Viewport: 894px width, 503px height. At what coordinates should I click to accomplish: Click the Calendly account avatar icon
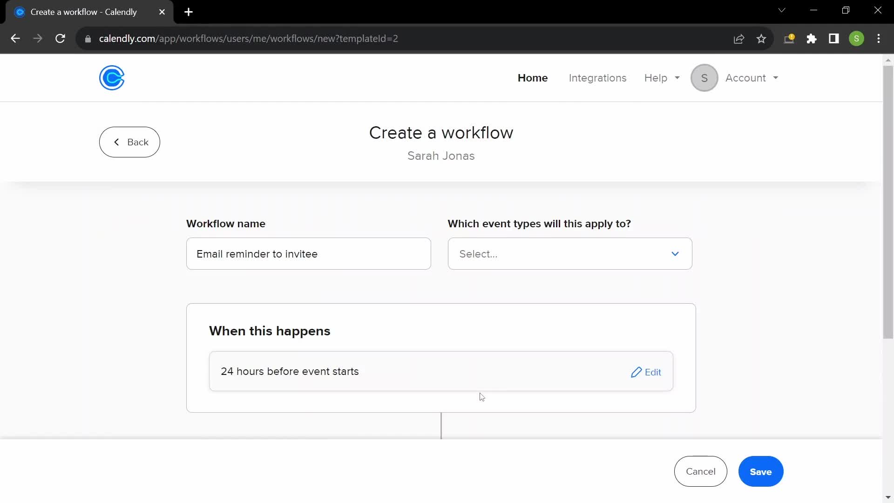704,78
